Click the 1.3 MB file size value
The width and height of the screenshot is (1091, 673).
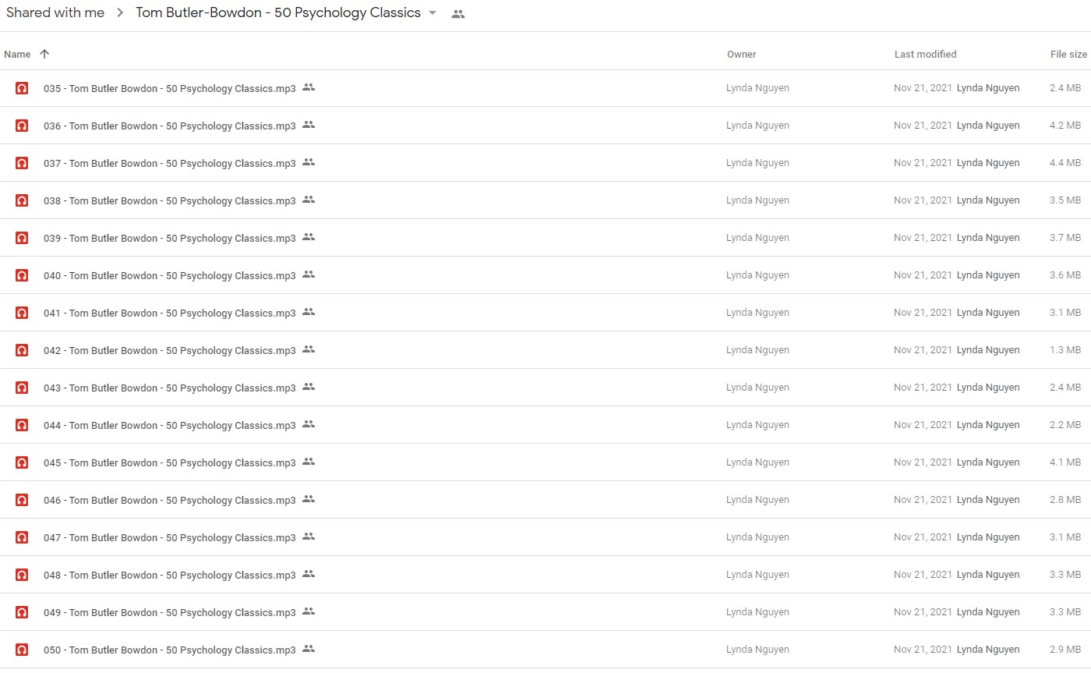coord(1065,350)
